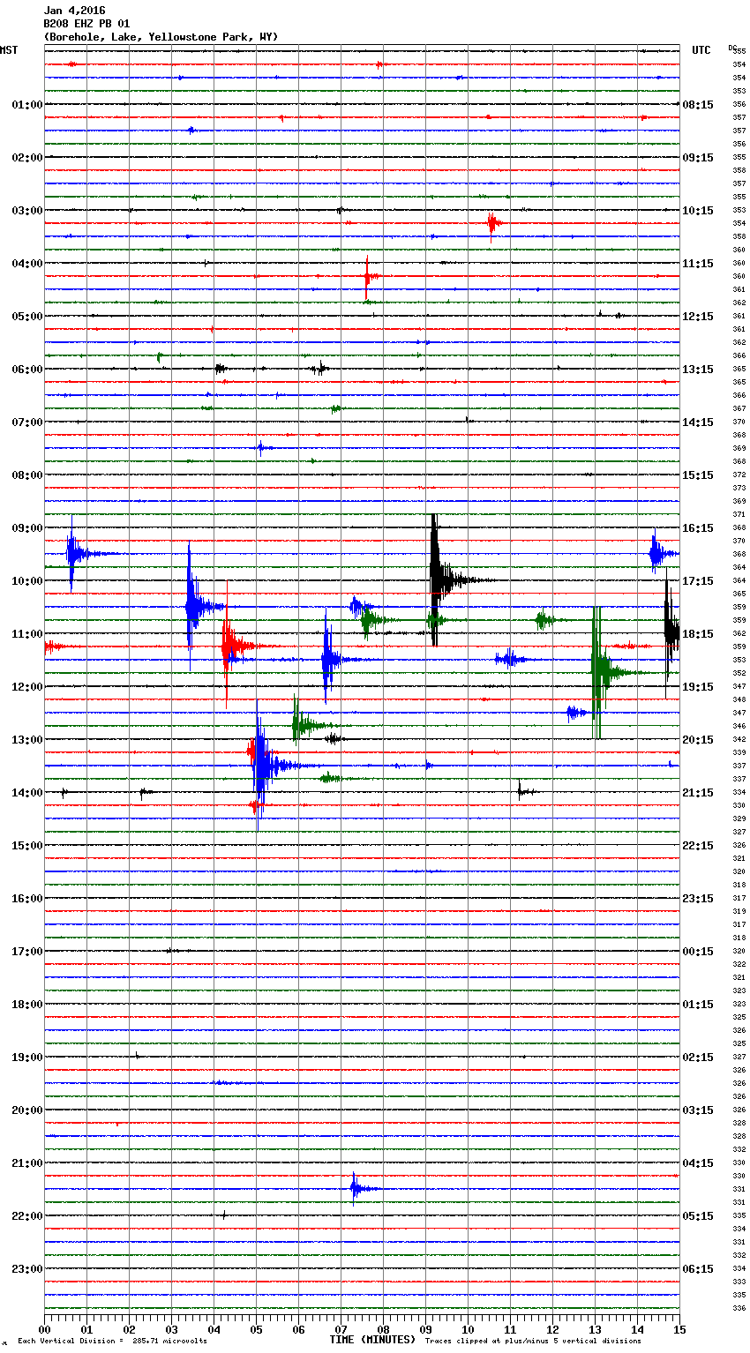Screen dimensions: 750x1353
Task: Select the 12:00 MST row label
Action: coord(27,687)
